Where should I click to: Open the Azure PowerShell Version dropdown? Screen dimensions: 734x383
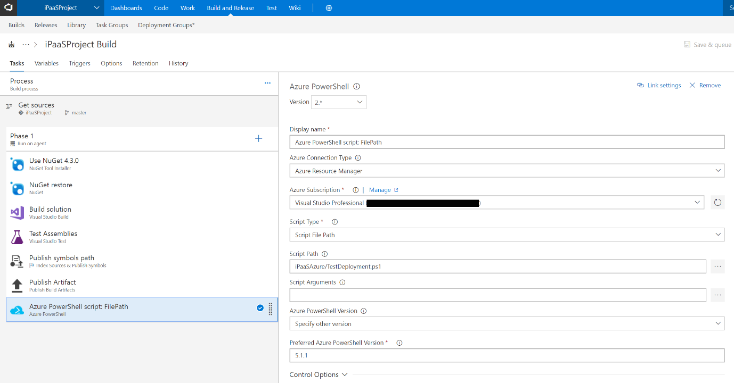point(507,323)
